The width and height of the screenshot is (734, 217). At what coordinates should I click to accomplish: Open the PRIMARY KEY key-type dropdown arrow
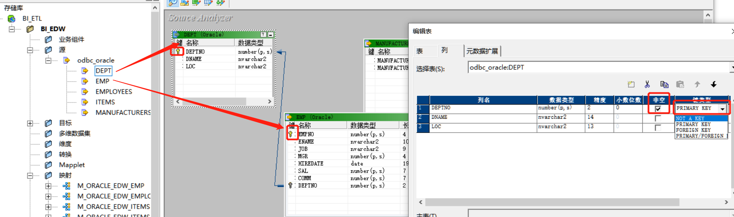click(x=722, y=109)
